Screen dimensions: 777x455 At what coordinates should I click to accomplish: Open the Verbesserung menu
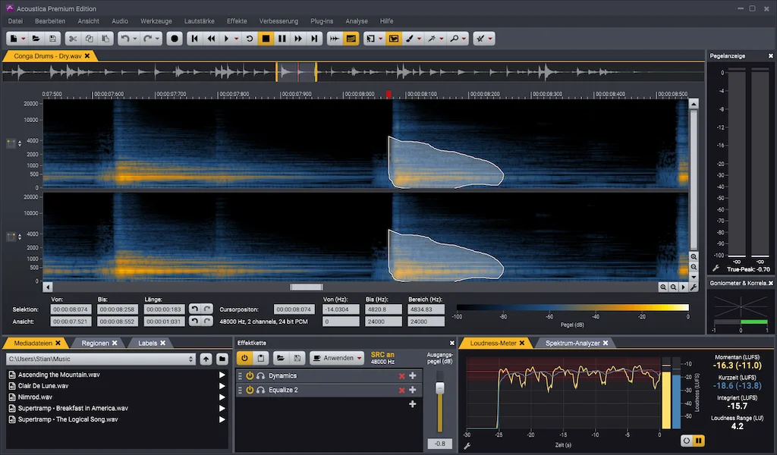278,21
